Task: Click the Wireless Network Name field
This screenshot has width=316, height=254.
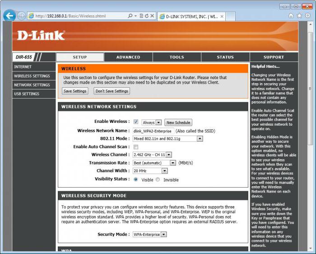Action: pyautogui.click(x=153, y=131)
